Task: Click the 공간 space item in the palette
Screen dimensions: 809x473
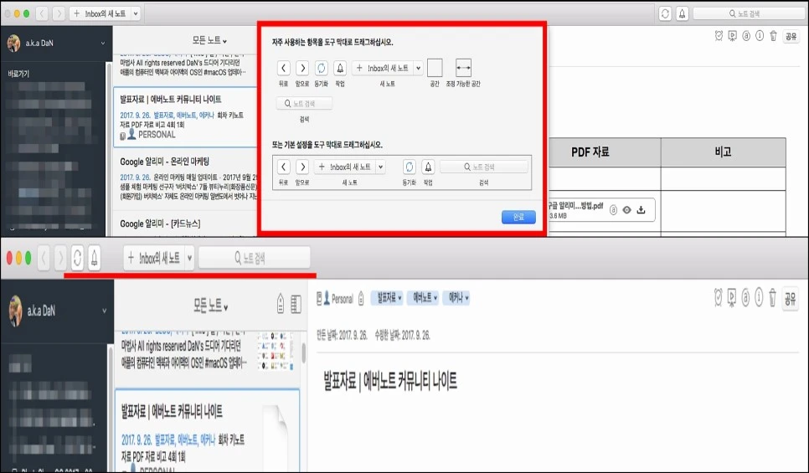Action: pos(435,68)
